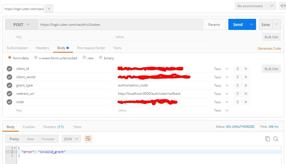Open the JSON format dropdown
Image resolution: width=286 pixels, height=164 pixels.
pyautogui.click(x=71, y=139)
